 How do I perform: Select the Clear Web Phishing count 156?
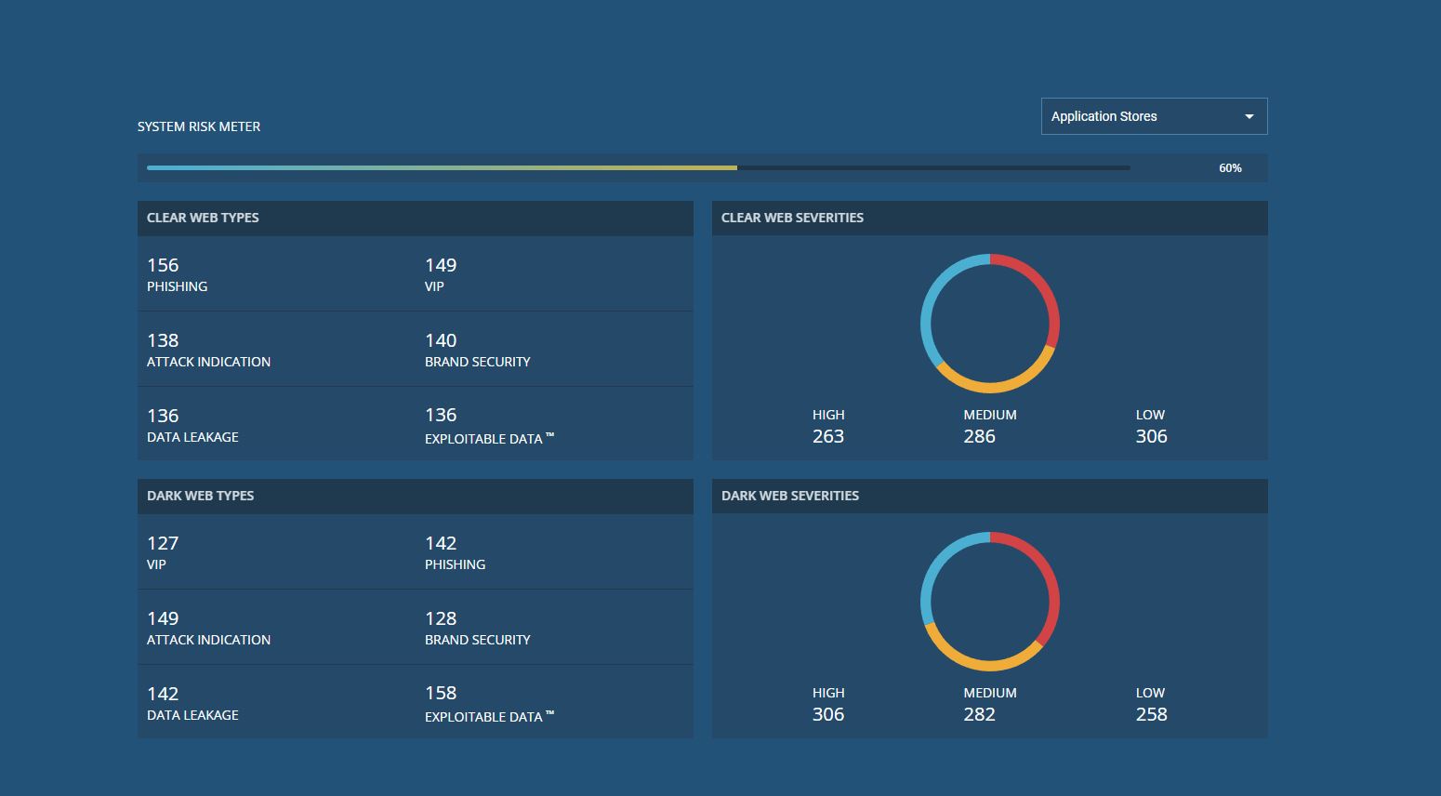[x=164, y=266]
